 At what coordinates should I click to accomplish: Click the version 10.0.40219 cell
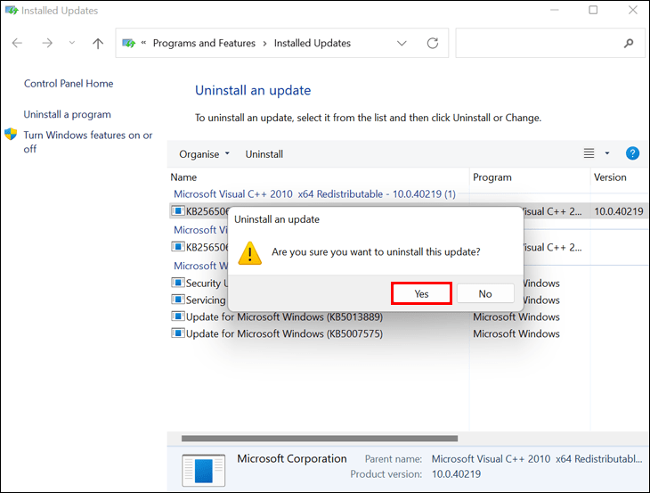(619, 211)
